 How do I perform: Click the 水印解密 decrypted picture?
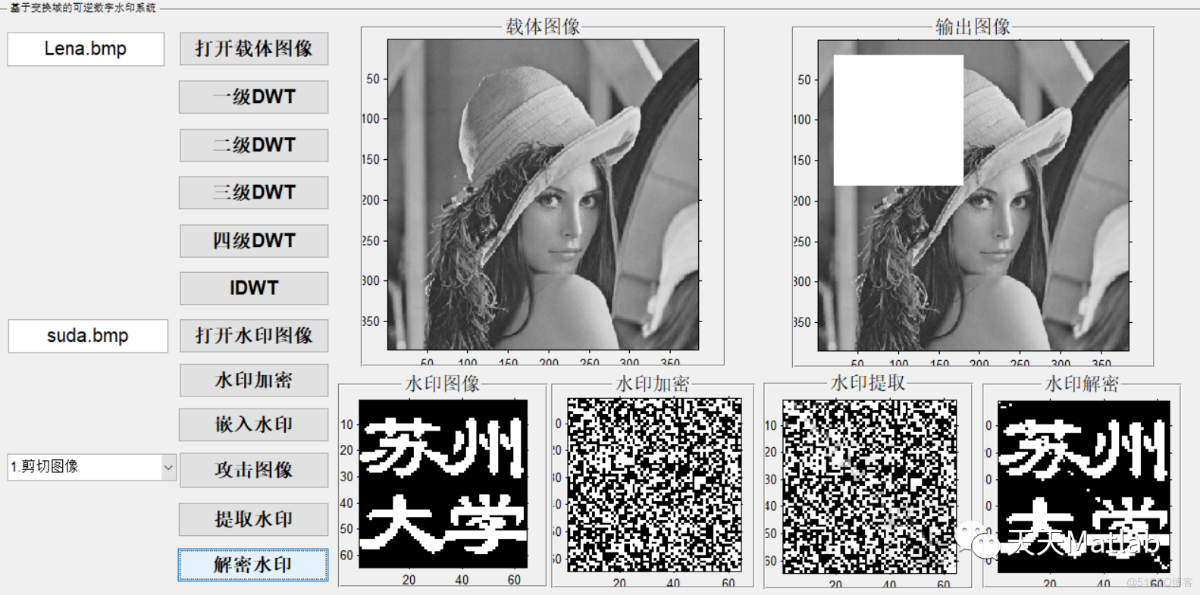[1084, 487]
